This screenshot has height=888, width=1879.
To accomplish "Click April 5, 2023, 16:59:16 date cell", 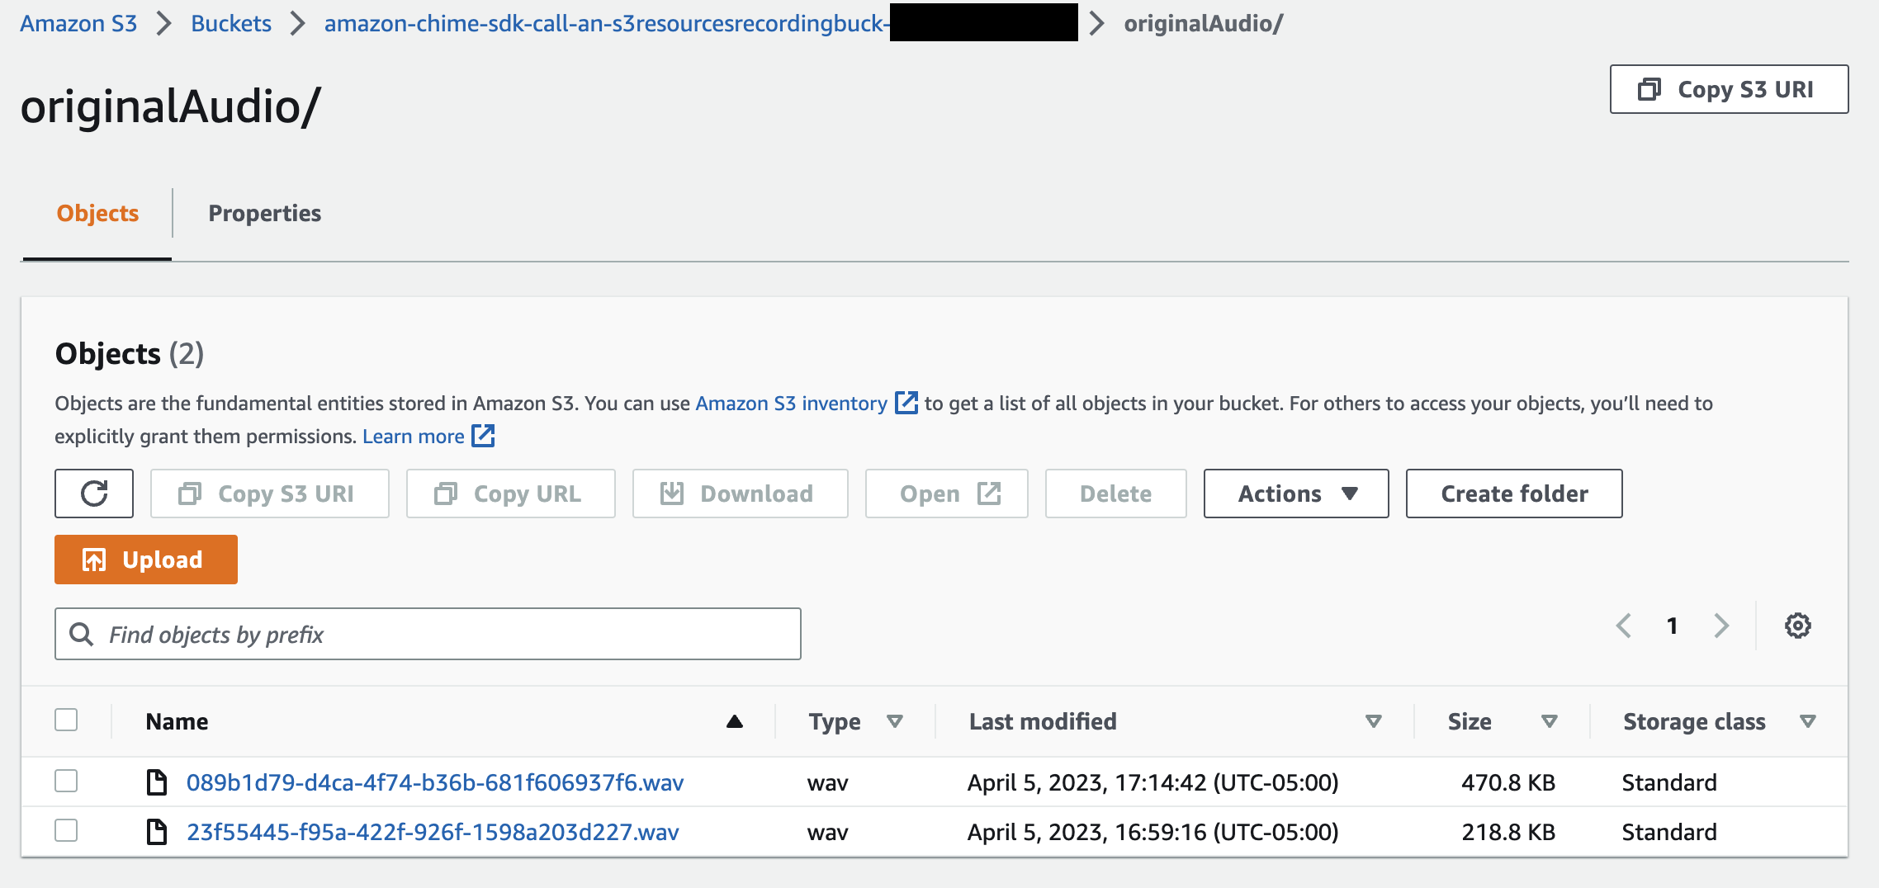I will tap(1152, 831).
